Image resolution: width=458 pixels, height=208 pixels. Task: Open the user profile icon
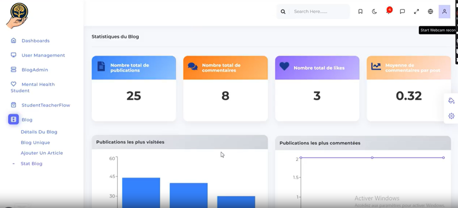445,11
